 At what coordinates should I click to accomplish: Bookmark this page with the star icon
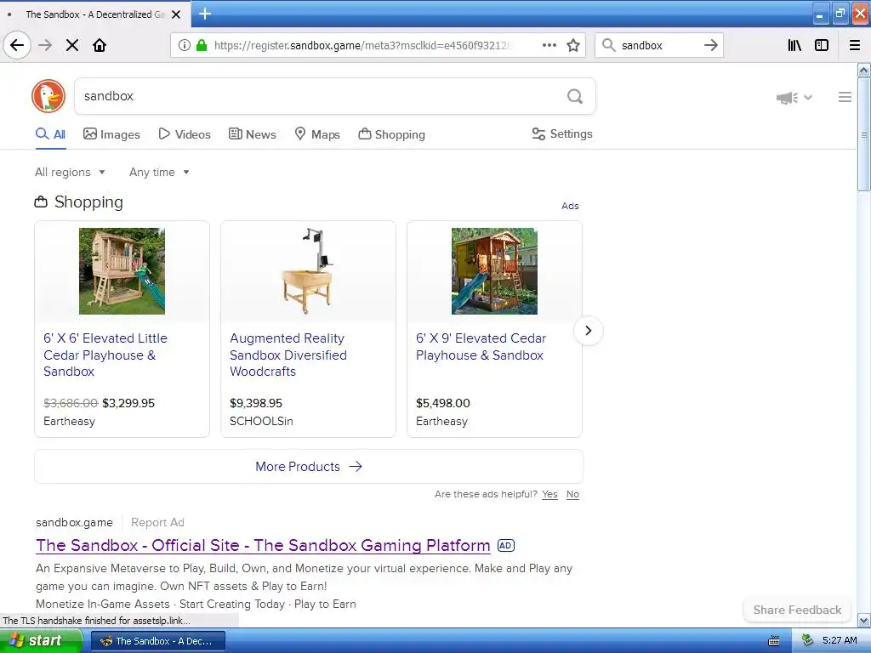tap(573, 45)
